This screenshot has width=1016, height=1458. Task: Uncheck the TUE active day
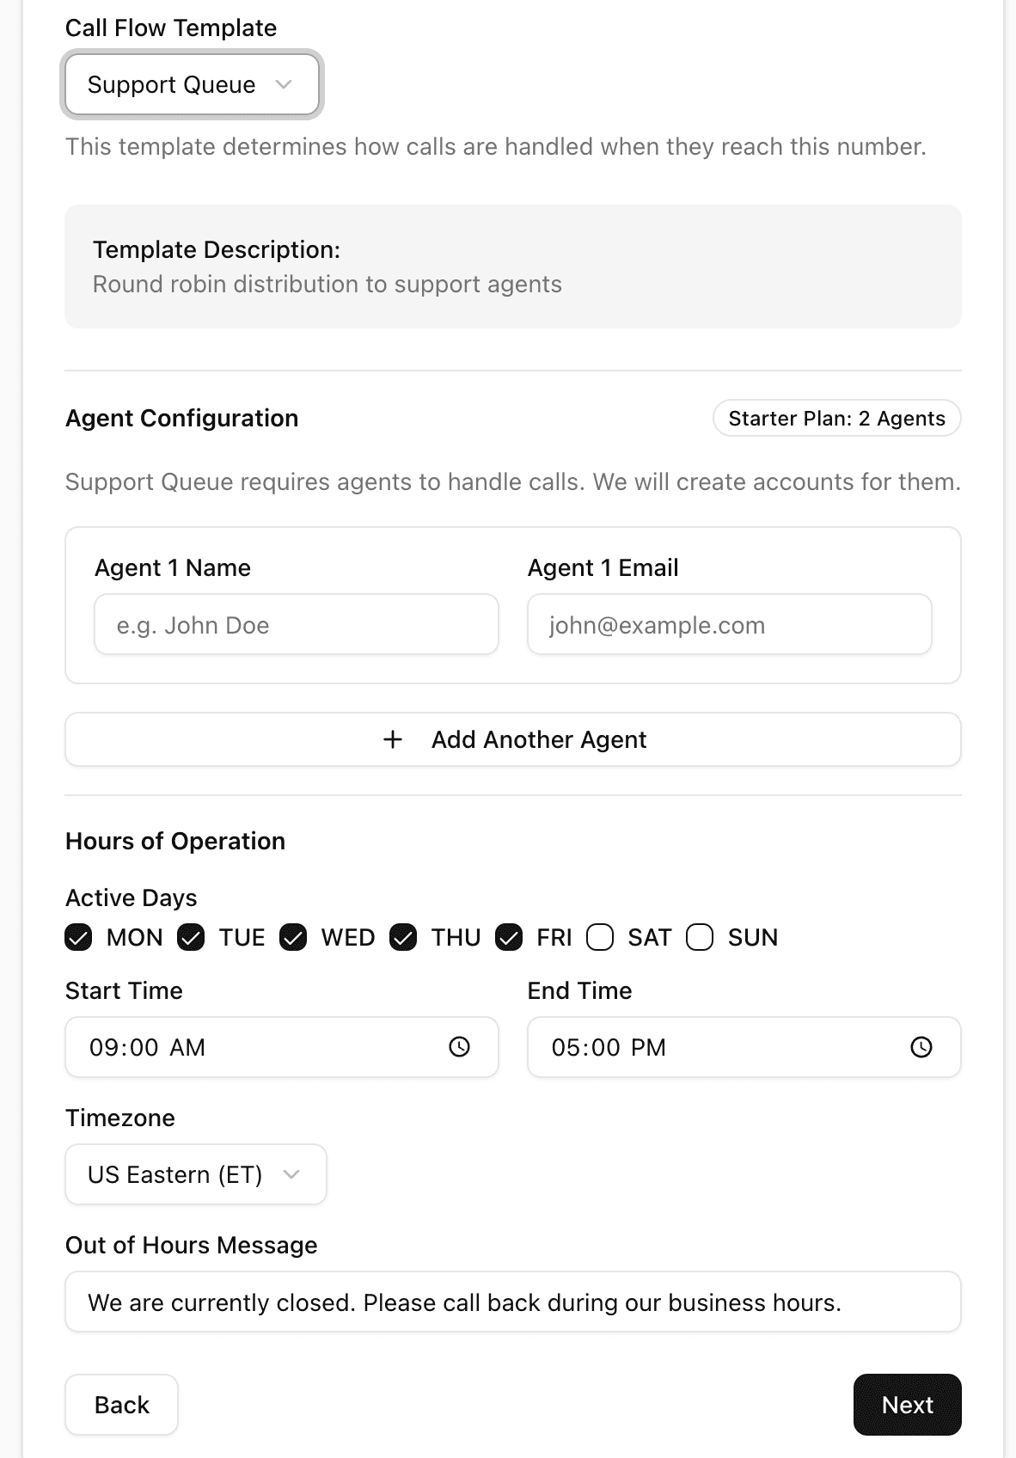pyautogui.click(x=191, y=937)
